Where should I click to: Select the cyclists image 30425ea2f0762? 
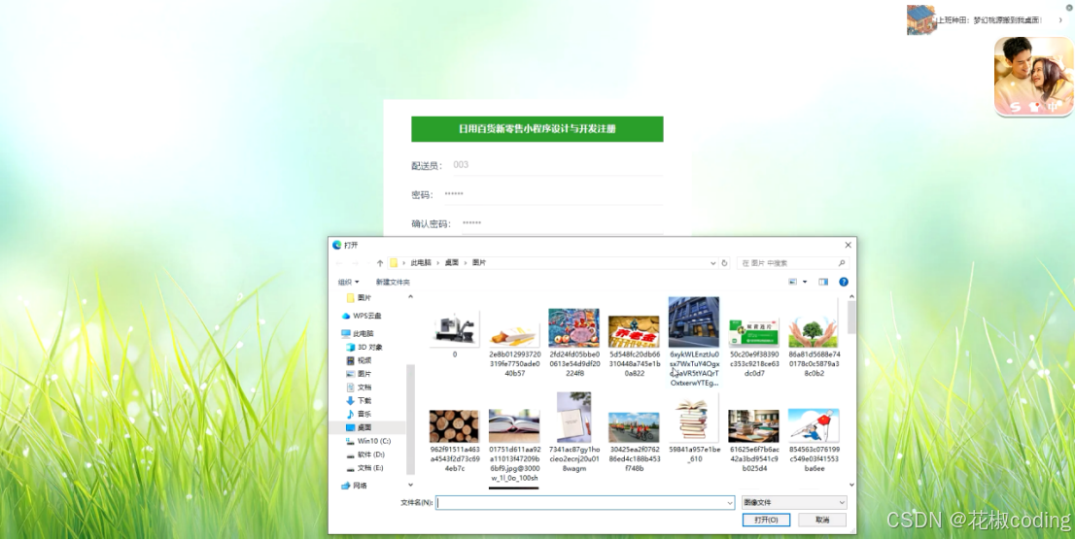(x=634, y=442)
